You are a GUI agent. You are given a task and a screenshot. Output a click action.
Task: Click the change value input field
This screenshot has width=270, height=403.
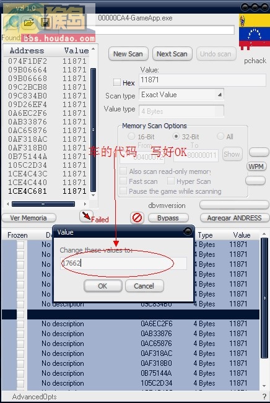click(x=123, y=263)
